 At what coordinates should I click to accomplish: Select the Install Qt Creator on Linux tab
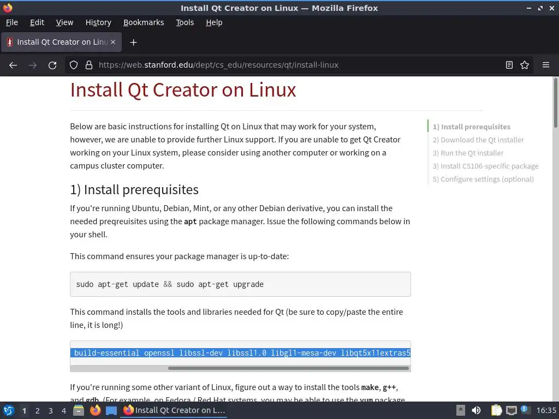pyautogui.click(x=61, y=42)
